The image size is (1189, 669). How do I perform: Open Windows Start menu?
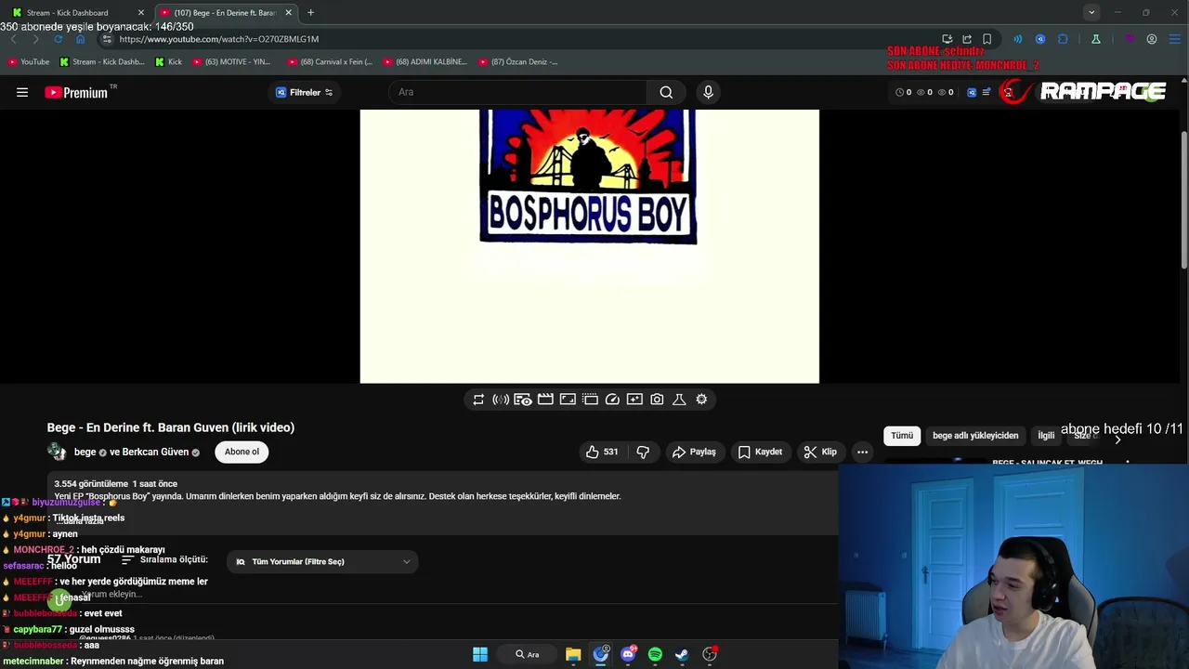coord(480,654)
